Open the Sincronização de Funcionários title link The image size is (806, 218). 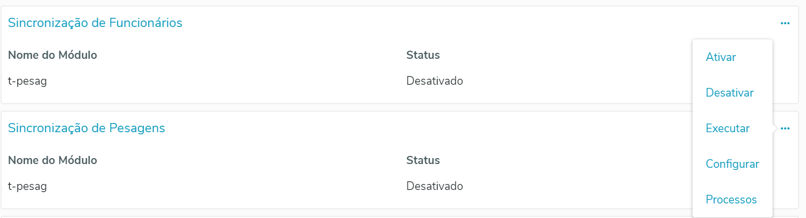[x=95, y=23]
